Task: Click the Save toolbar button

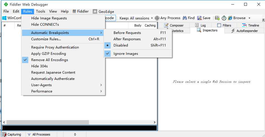Action: click(204, 18)
